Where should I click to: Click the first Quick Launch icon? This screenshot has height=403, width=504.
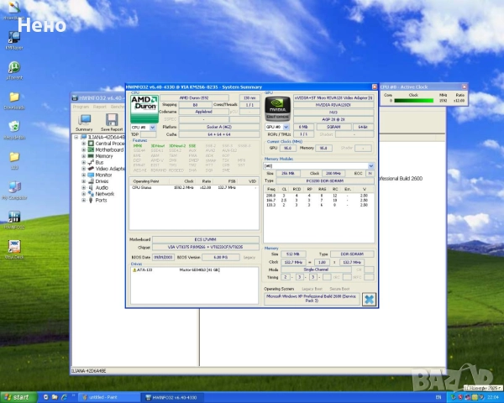[45, 397]
